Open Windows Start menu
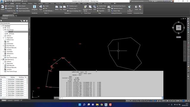190x107 pixels. click(x=80, y=105)
